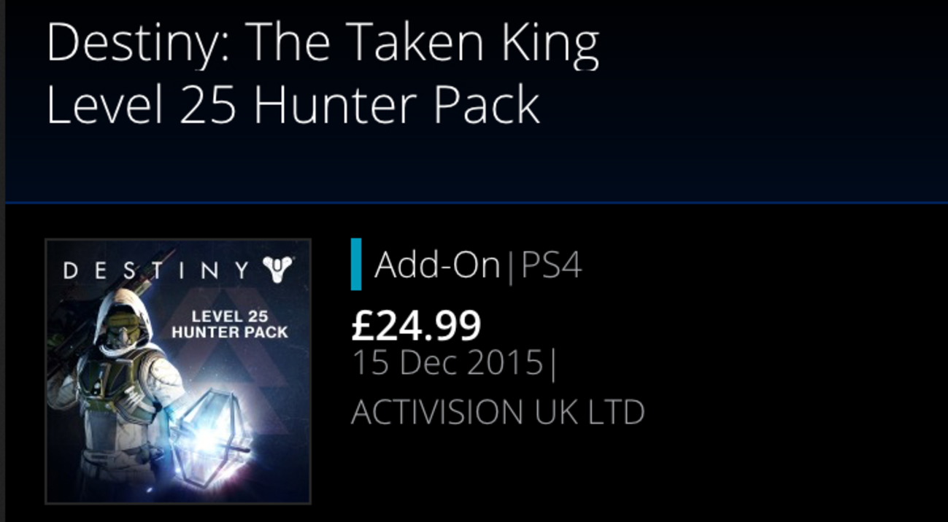
Task: Click the 'Destiny: The Taken King' title line
Action: click(x=323, y=44)
